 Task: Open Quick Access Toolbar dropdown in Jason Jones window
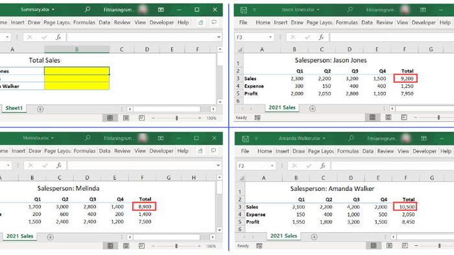254,10
